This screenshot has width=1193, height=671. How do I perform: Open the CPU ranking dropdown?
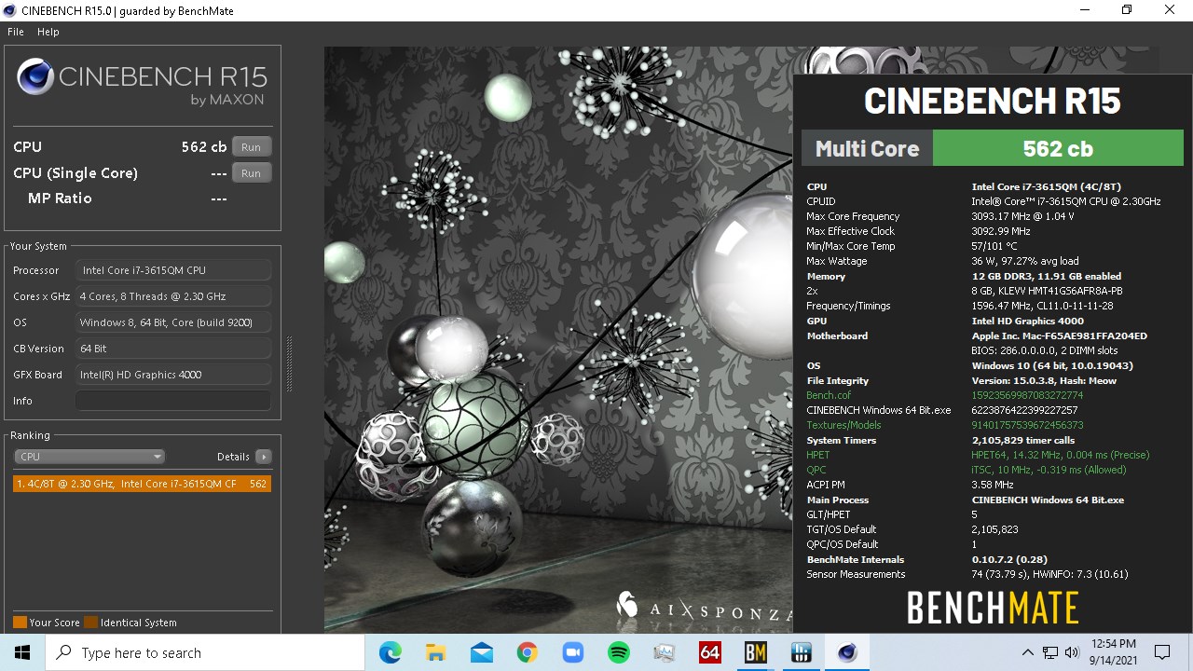click(89, 457)
